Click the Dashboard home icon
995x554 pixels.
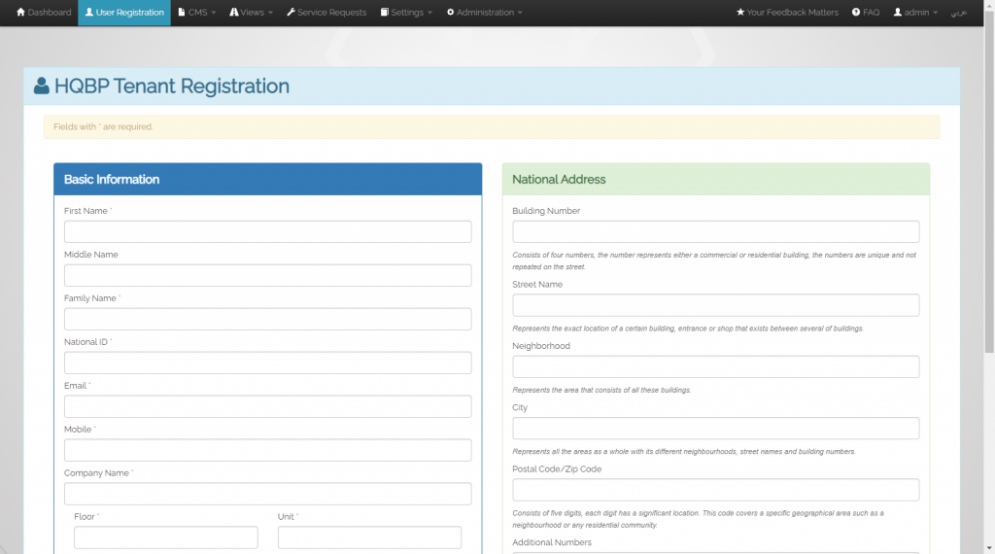click(x=20, y=13)
